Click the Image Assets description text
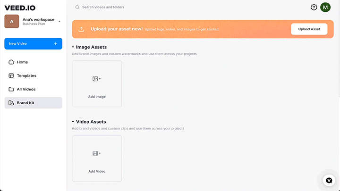 point(134,54)
